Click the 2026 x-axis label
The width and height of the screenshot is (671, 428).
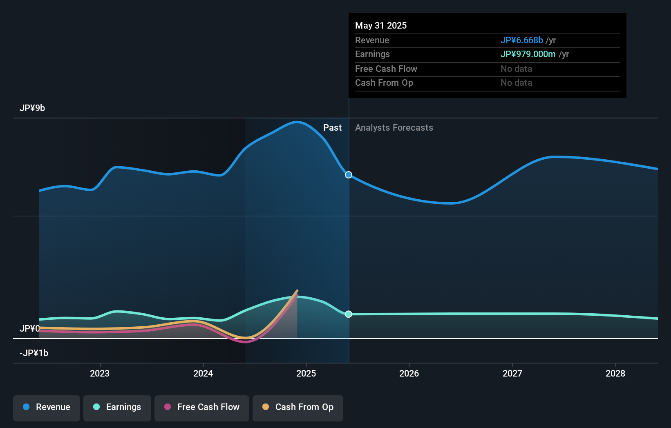coord(409,373)
